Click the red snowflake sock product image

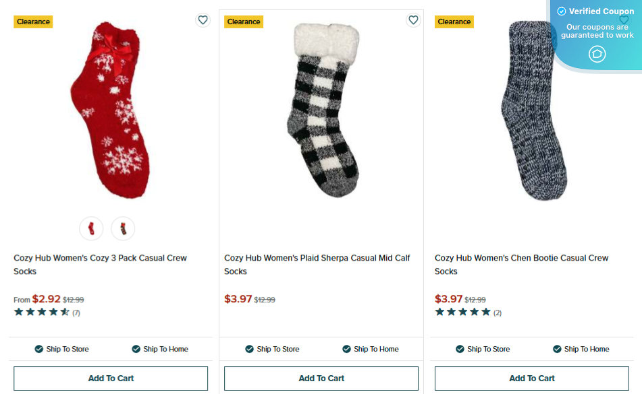(x=110, y=111)
